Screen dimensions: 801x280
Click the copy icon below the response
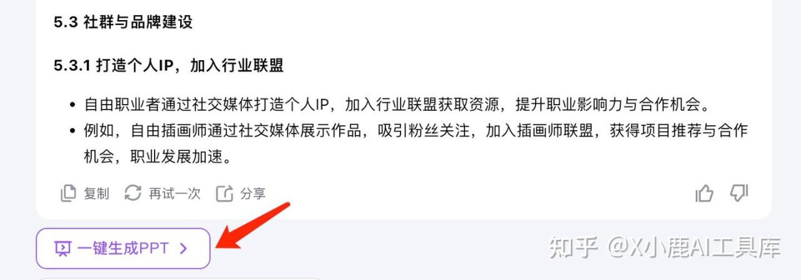point(68,194)
